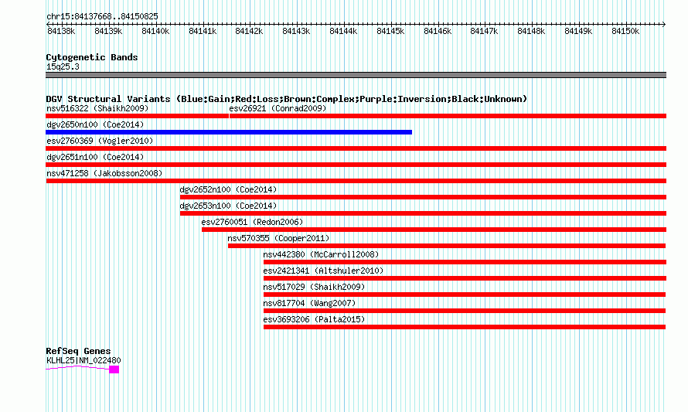Image resolution: width=688 pixels, height=412 pixels.
Task: Select the red esv2421341 loss bar
Action: click(465, 278)
